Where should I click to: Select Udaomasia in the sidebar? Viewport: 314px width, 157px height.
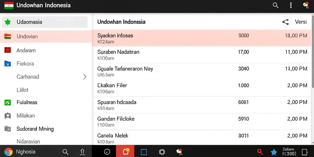pos(45,22)
